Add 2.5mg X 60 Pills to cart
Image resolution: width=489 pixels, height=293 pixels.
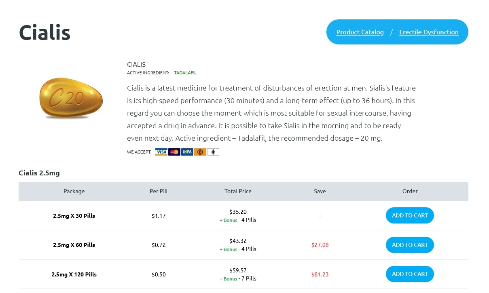(x=410, y=245)
